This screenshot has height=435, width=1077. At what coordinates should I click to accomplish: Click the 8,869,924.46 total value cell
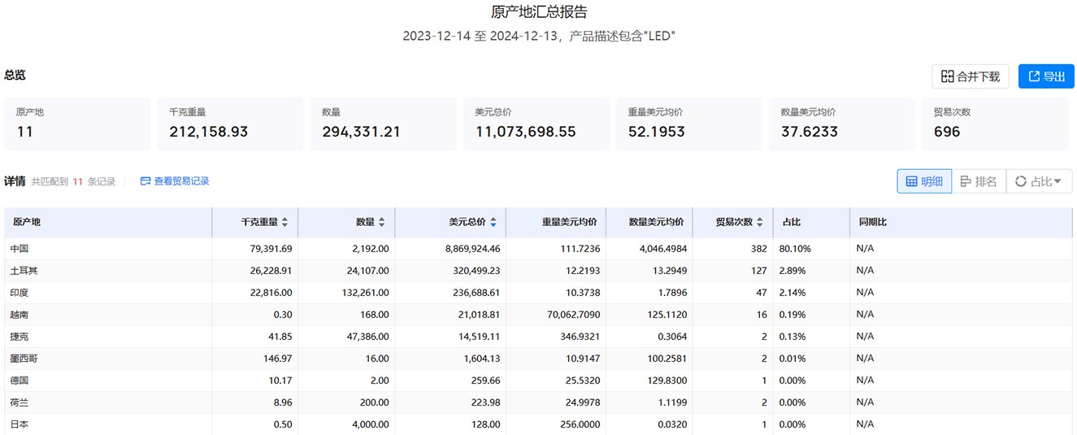(450, 249)
